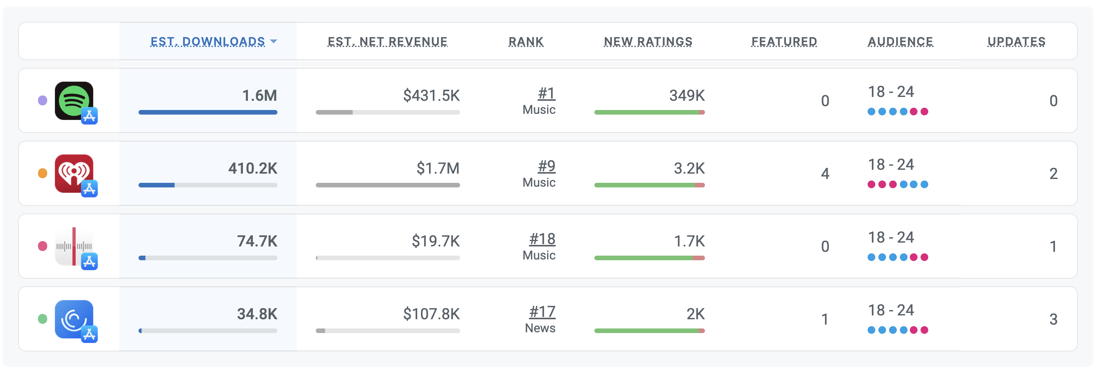Image resolution: width=1099 pixels, height=371 pixels.
Task: Click the $107.8K revenue value
Action: click(431, 314)
